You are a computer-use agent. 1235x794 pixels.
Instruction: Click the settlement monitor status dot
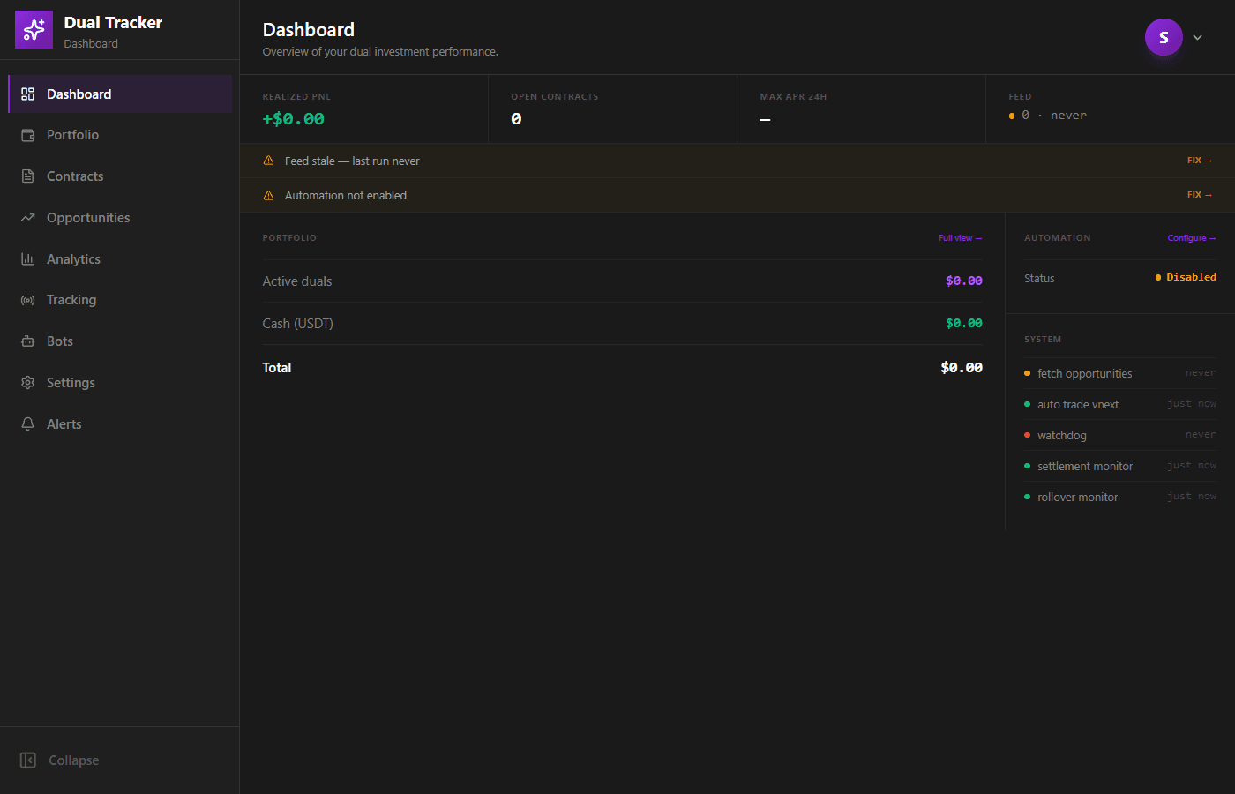tap(1027, 466)
